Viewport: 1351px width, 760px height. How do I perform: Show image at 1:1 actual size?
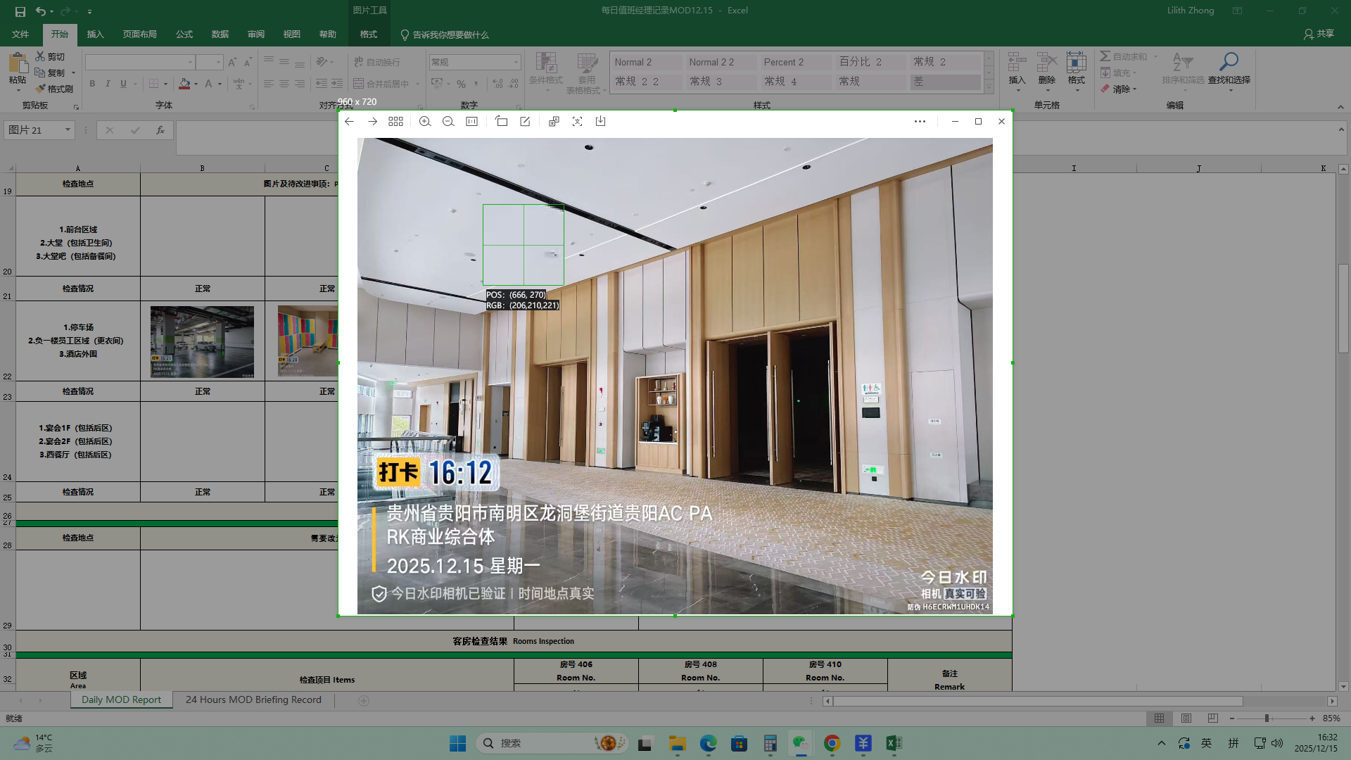[x=471, y=122]
